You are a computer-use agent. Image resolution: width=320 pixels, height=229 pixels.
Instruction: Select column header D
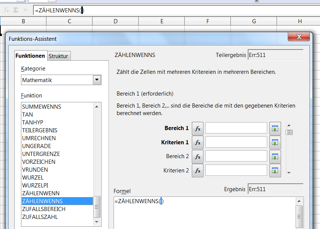coord(115,21)
